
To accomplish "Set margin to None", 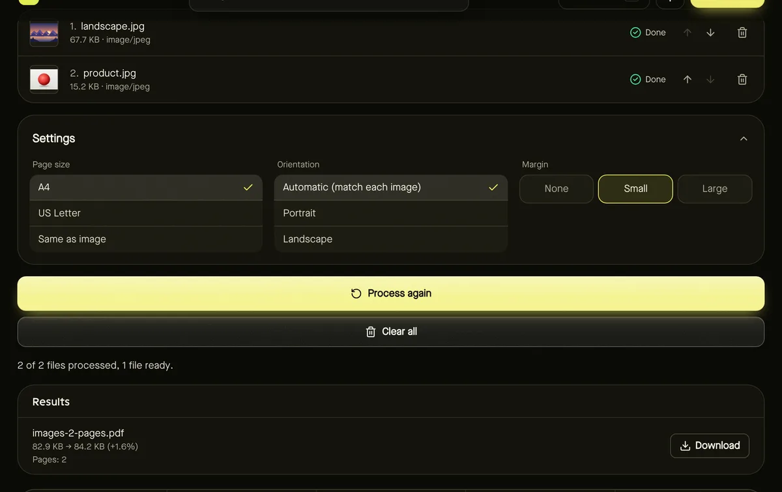I will [x=557, y=189].
